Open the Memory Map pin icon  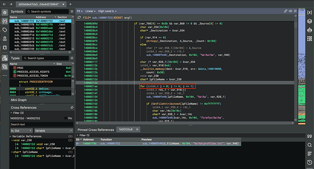(5, 39)
